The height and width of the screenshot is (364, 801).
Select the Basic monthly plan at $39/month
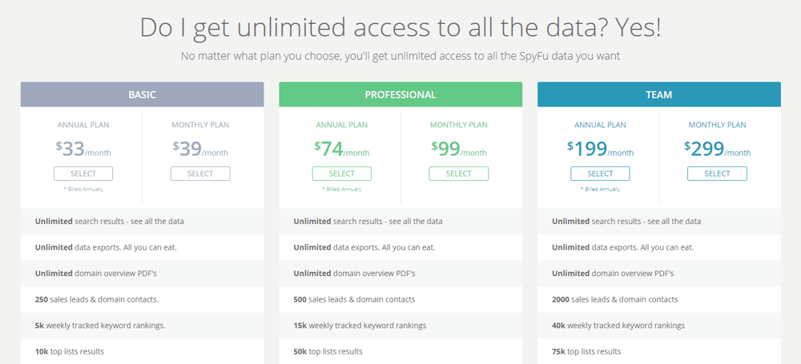(200, 174)
